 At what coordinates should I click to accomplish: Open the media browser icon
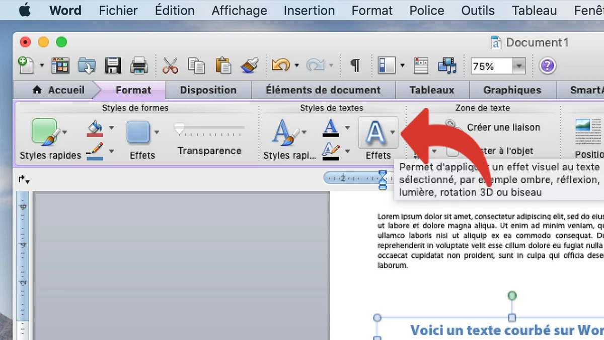(x=447, y=65)
